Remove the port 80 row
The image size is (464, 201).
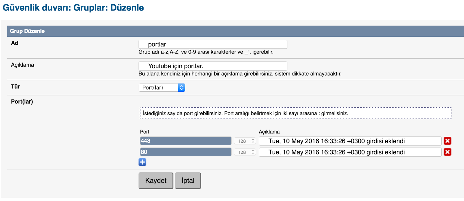[447, 152]
